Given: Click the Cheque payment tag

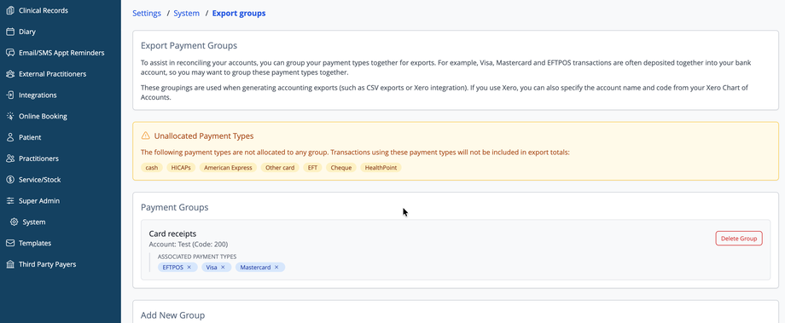Looking at the screenshot, I should [x=341, y=168].
